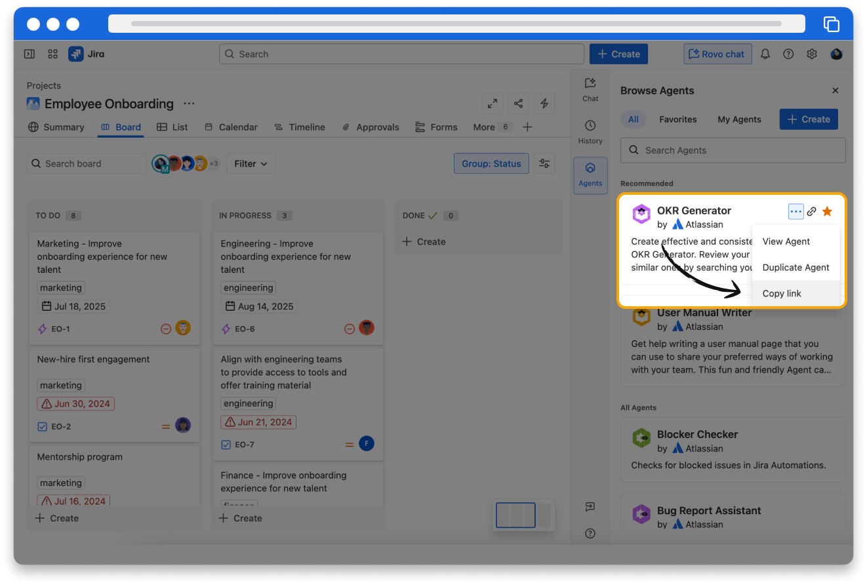Click assignee avatar F on EO-7 card
Viewport: 867px width, 585px height.
[x=367, y=444]
